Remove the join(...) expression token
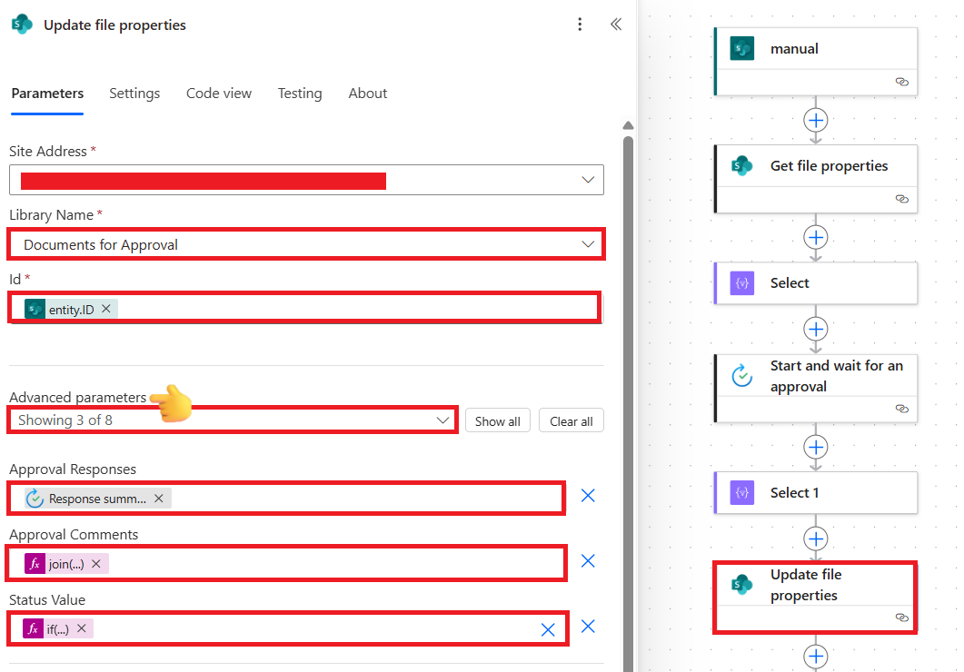The image size is (964, 672). (96, 563)
